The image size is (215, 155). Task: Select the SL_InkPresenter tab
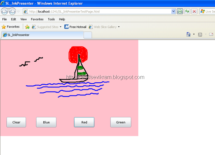(43, 35)
